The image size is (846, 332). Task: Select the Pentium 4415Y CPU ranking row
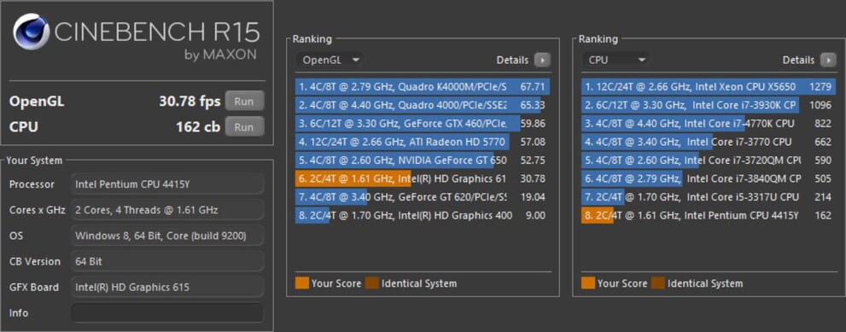(x=709, y=215)
